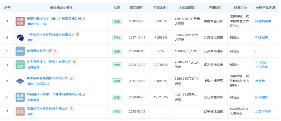Click the 长飞石英 company logo
281x121 pixels.
20,65
